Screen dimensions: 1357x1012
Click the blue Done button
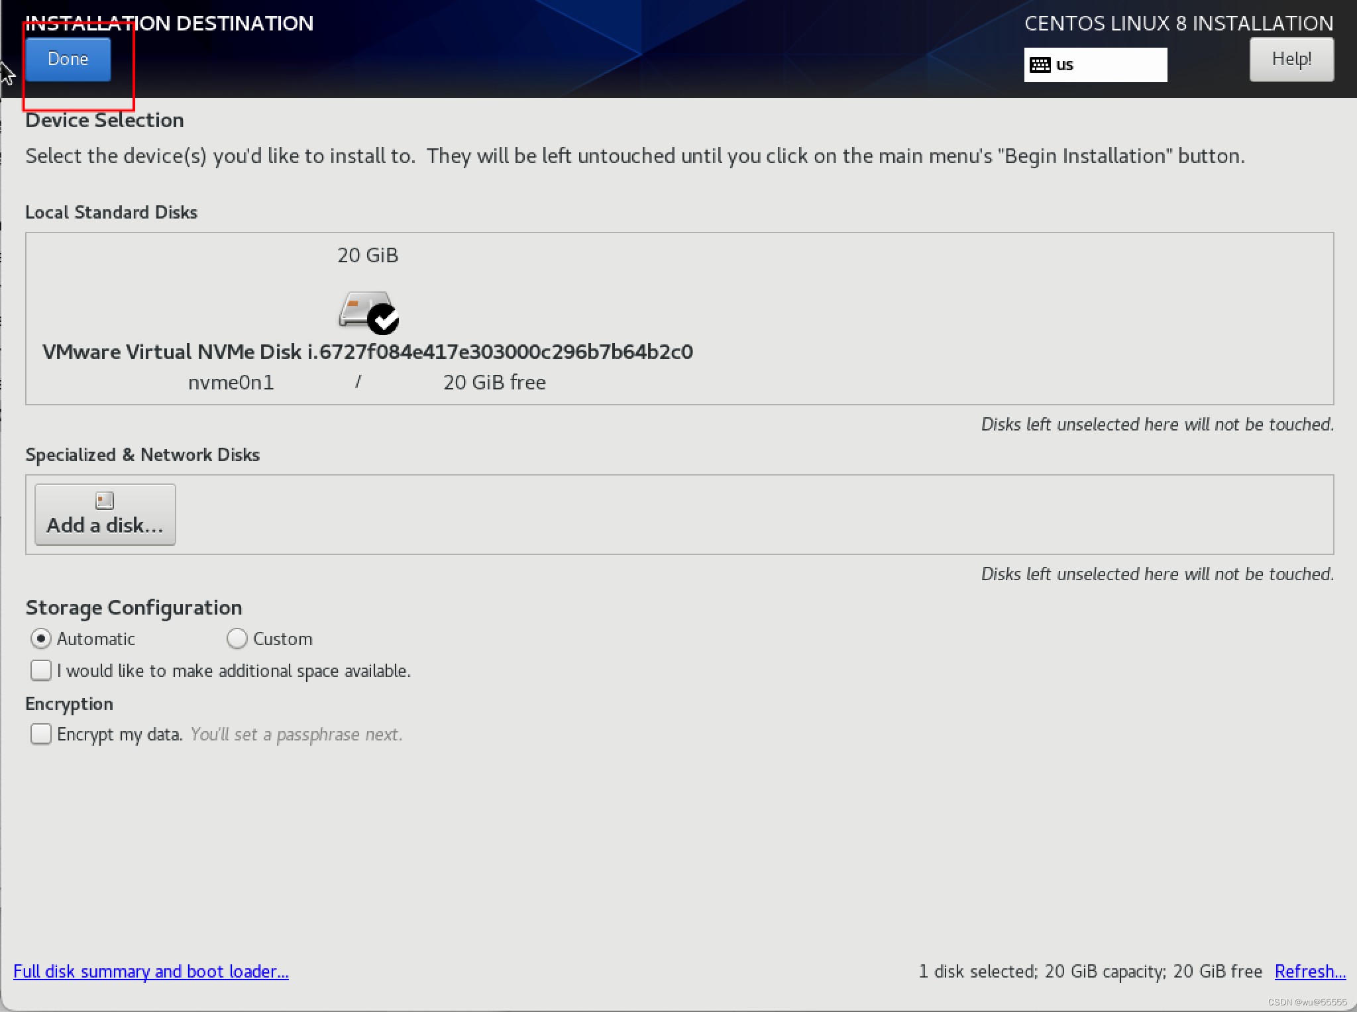tap(68, 59)
